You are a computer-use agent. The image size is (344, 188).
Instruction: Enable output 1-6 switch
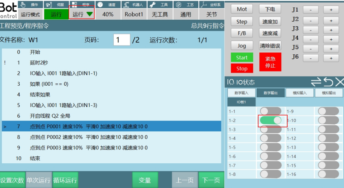tap(271, 156)
